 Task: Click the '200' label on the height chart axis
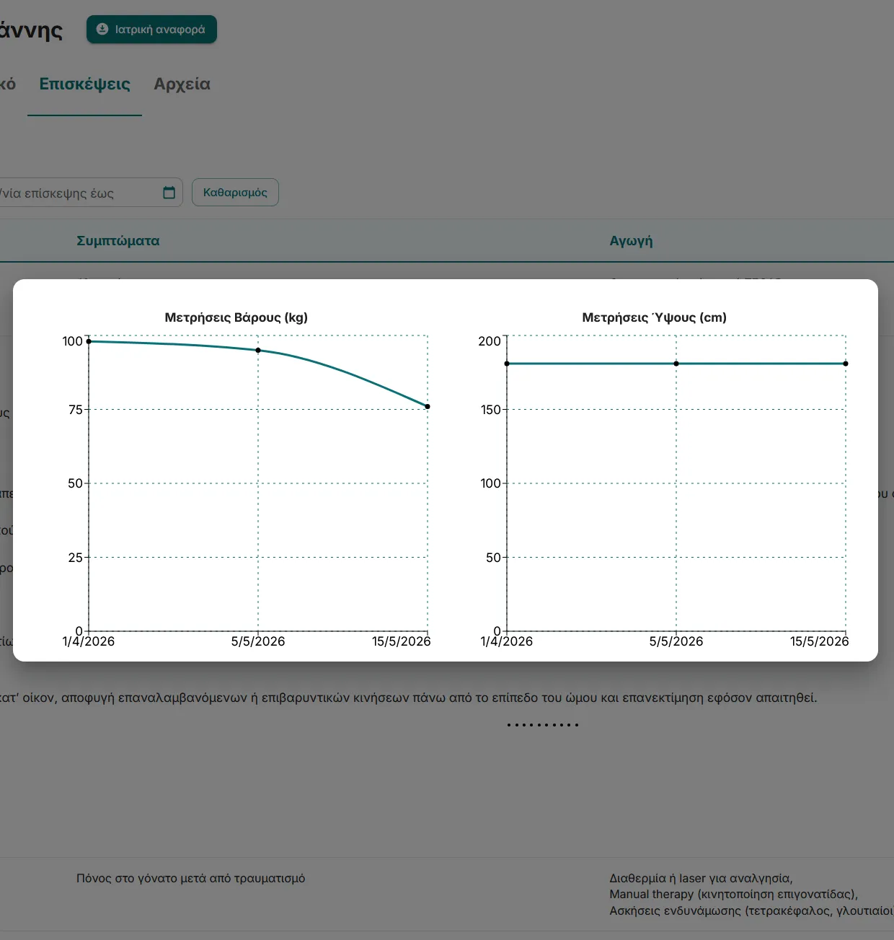490,341
